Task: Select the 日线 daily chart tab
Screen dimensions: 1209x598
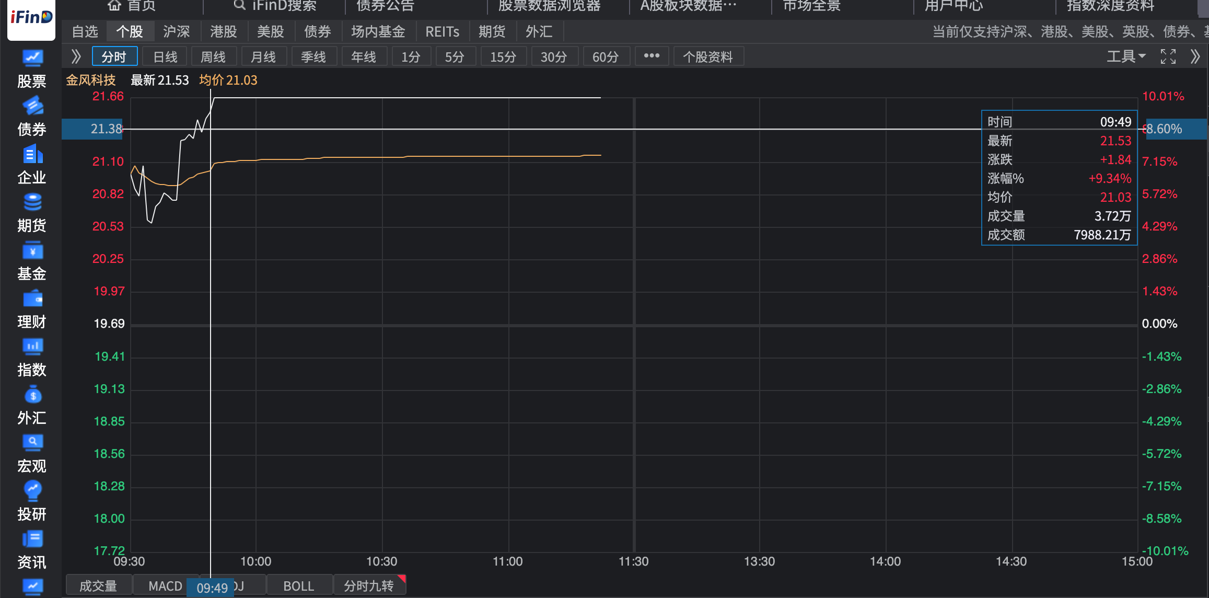Action: tap(165, 56)
